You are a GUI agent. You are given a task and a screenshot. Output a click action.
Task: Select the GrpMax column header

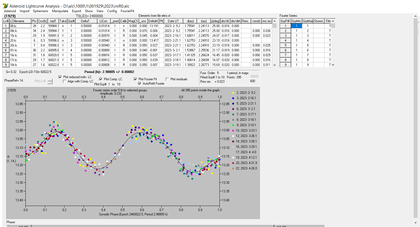pyautogui.click(x=308, y=21)
